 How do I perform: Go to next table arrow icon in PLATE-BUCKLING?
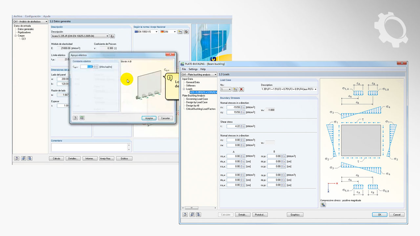199,215
